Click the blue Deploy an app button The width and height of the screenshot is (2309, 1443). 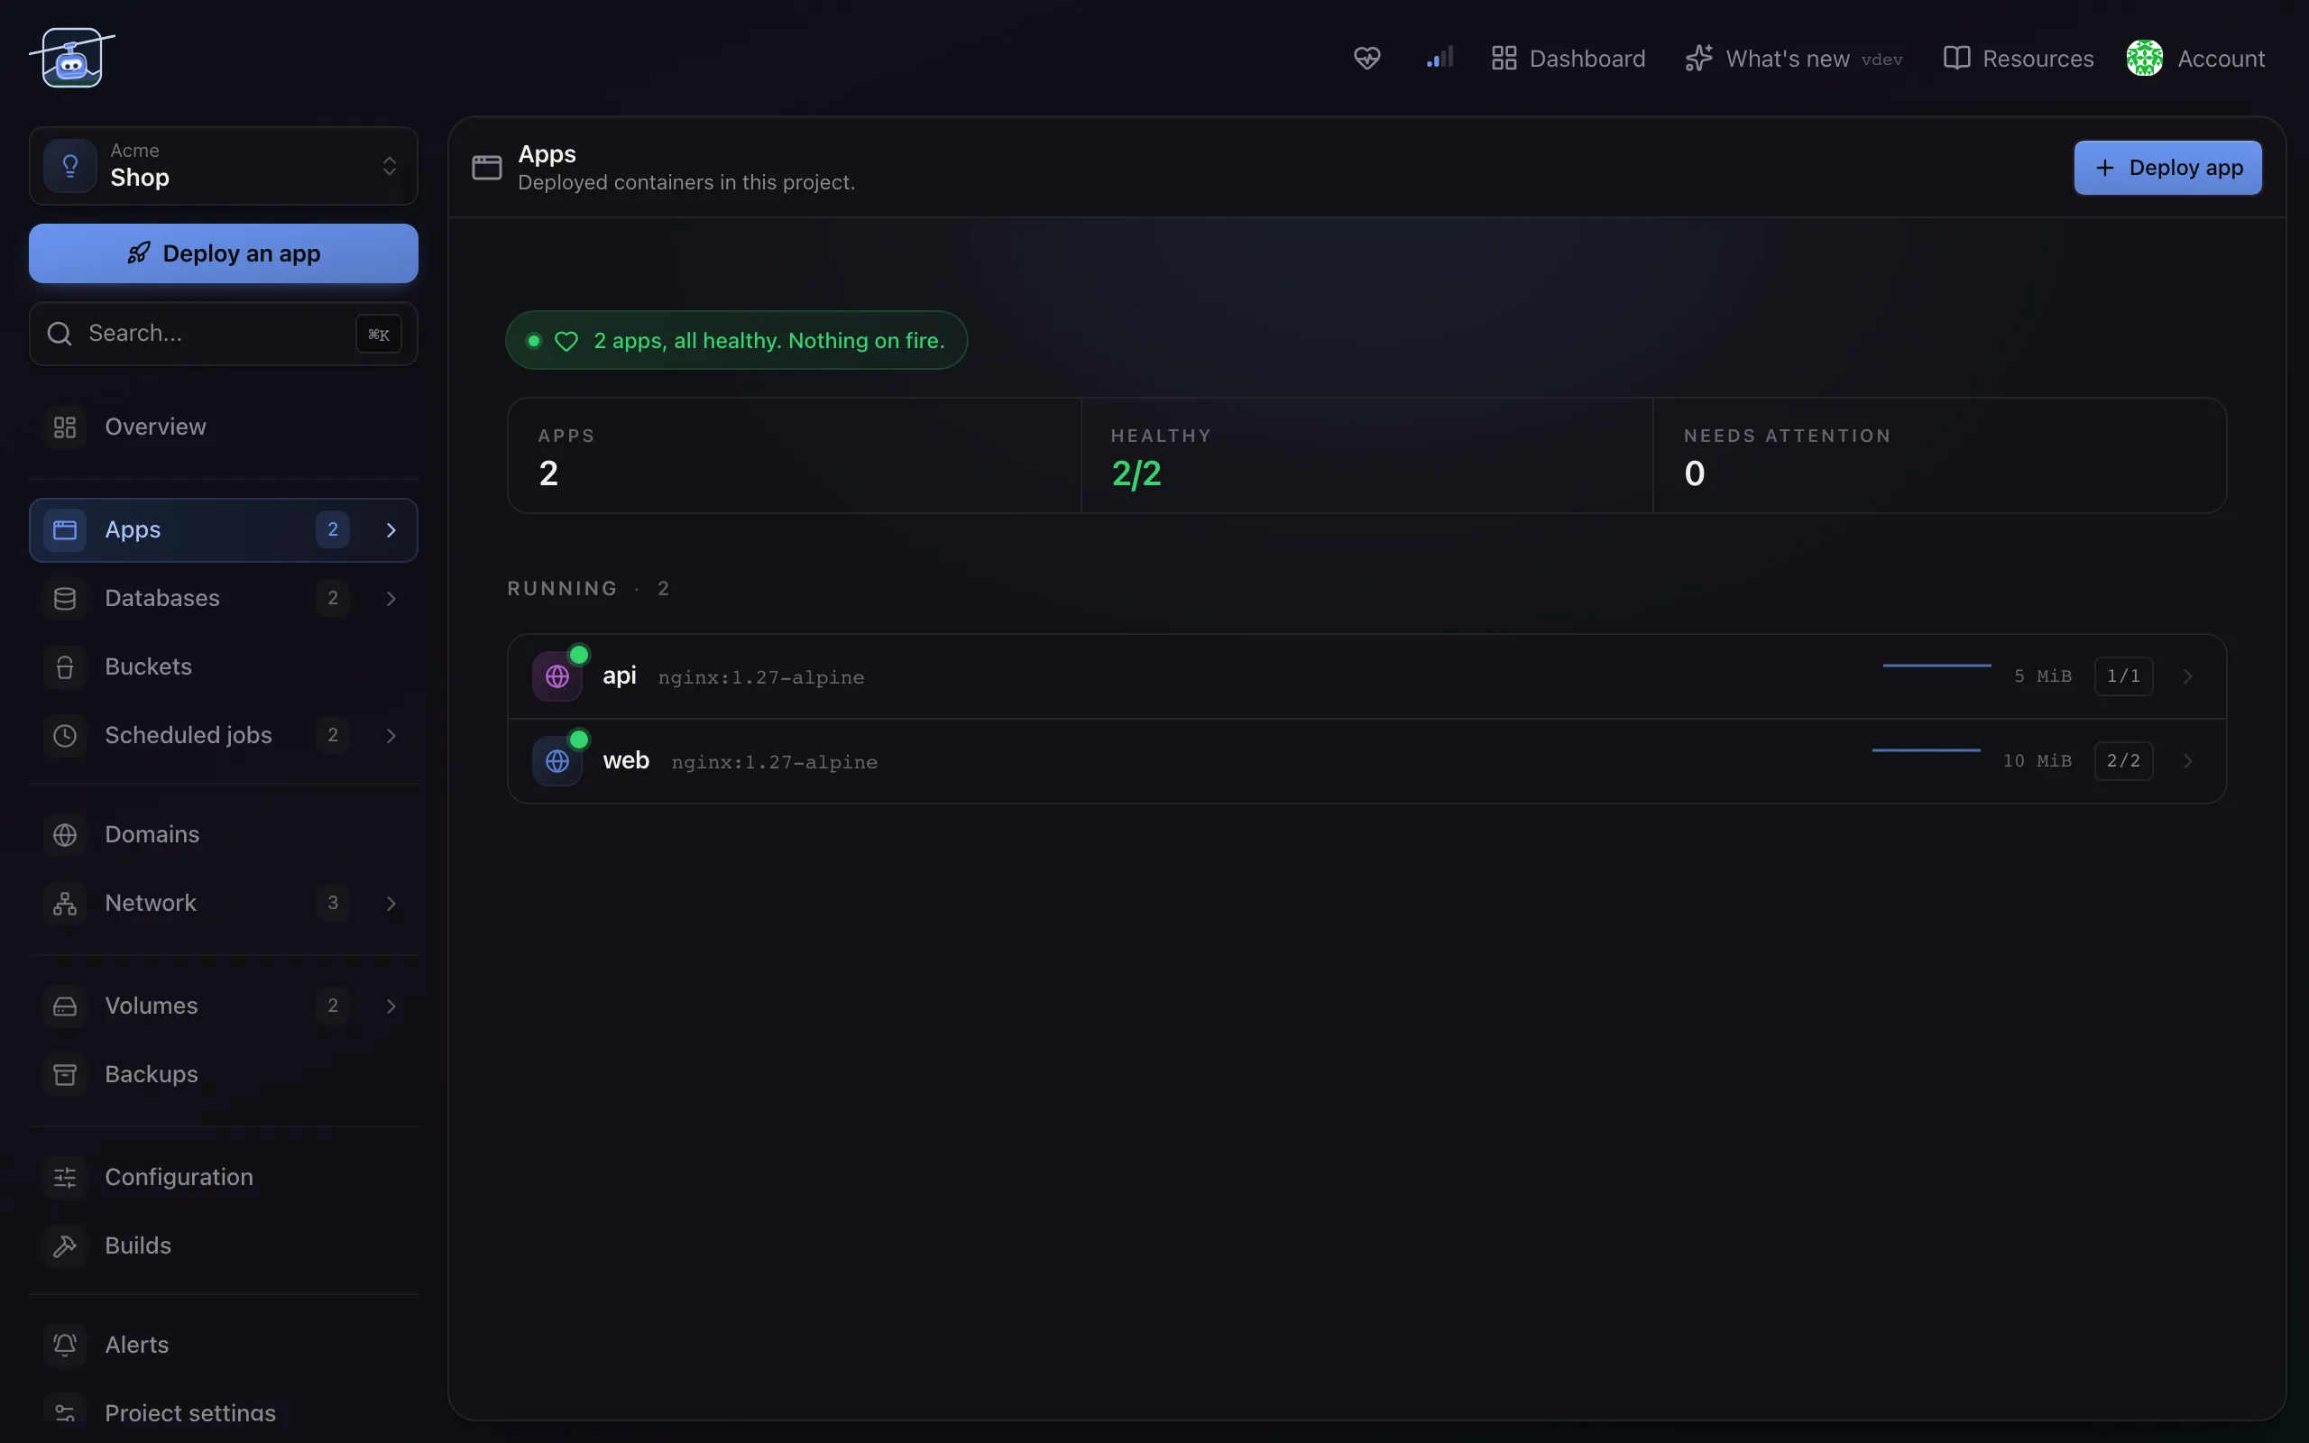click(x=224, y=253)
